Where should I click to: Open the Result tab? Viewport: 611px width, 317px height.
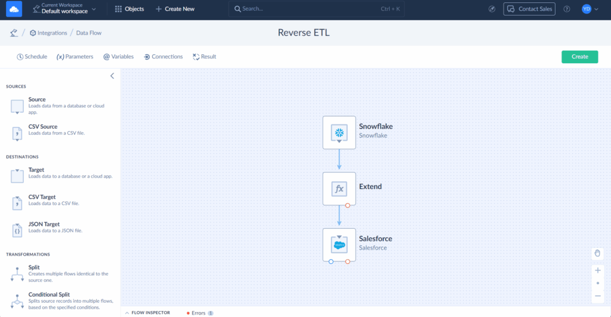(204, 57)
